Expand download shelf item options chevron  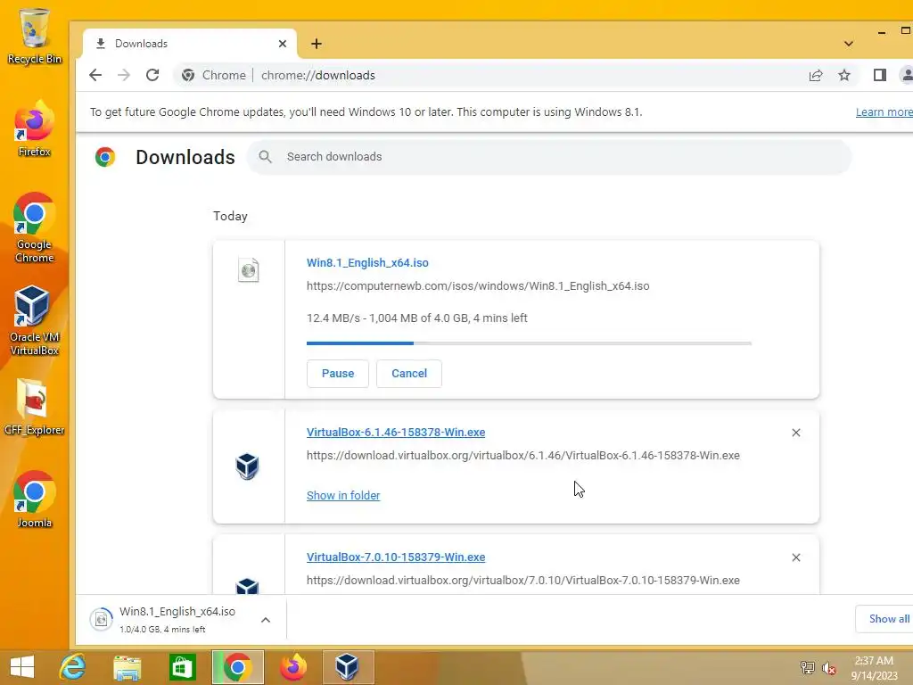click(266, 620)
